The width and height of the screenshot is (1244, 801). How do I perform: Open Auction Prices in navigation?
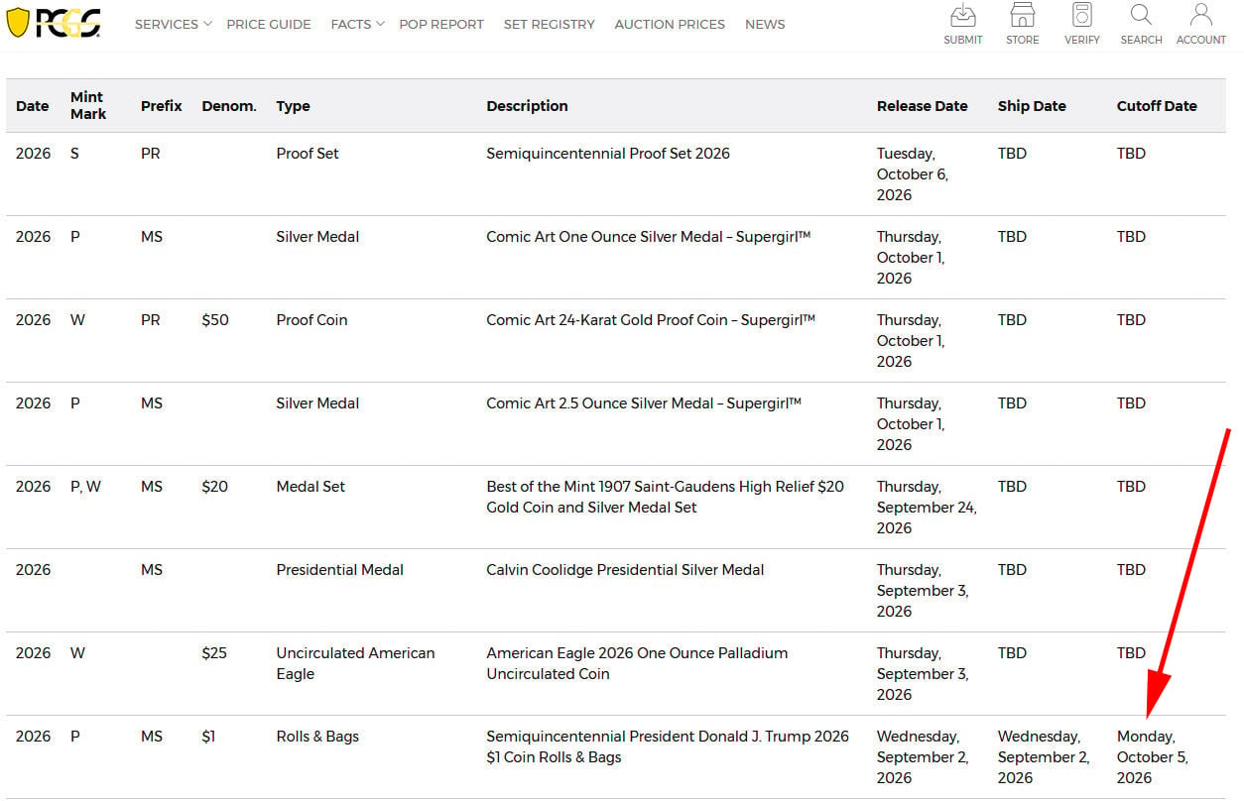pos(670,24)
